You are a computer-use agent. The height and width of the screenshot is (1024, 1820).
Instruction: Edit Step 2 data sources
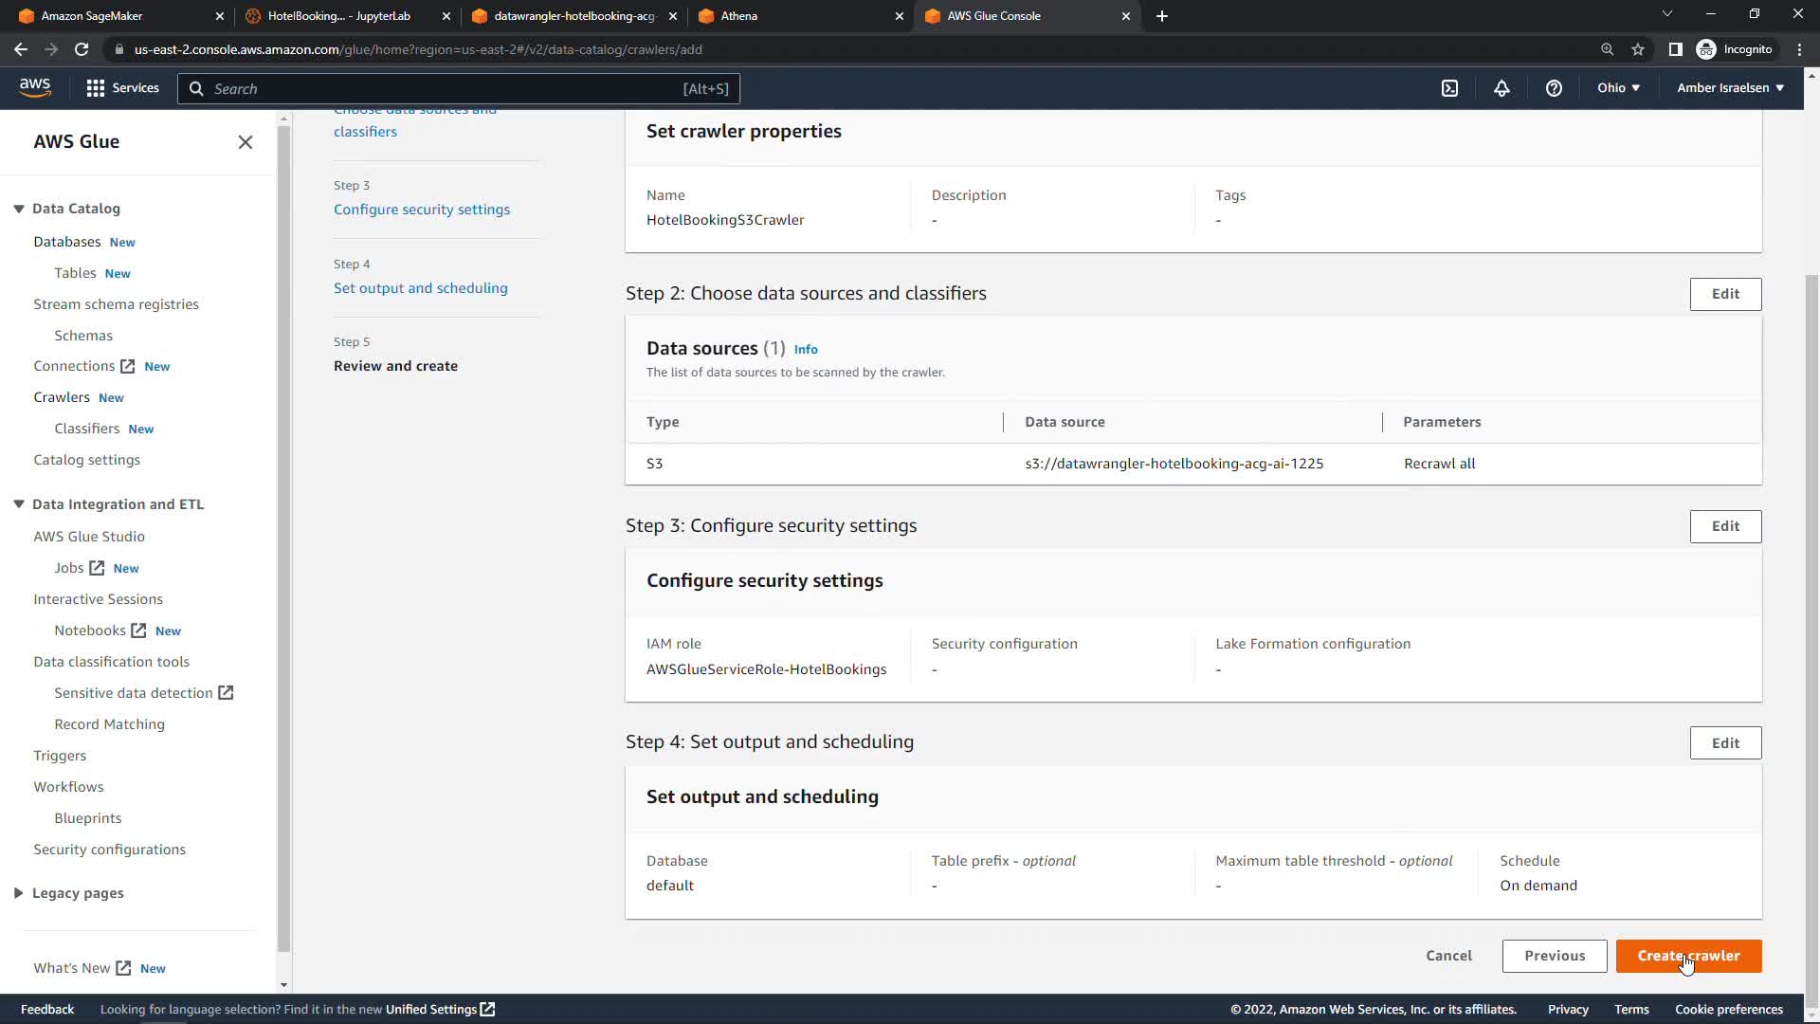point(1725,294)
